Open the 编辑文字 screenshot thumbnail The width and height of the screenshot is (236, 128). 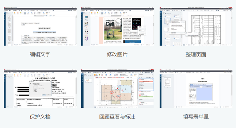40,26
